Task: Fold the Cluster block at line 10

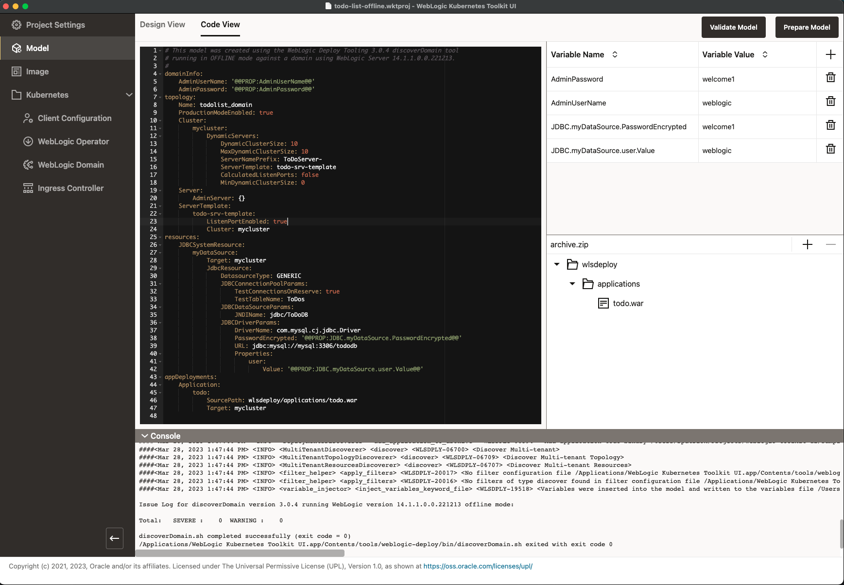Action: (160, 120)
